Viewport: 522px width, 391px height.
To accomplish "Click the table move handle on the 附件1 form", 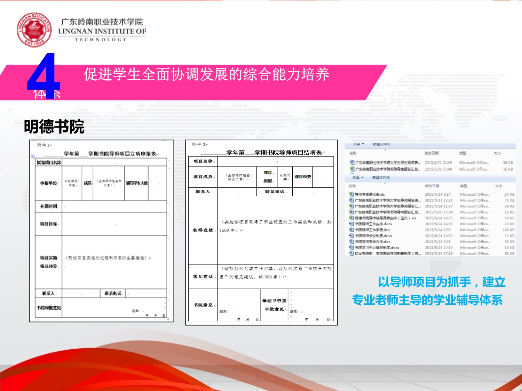I will [x=33, y=156].
